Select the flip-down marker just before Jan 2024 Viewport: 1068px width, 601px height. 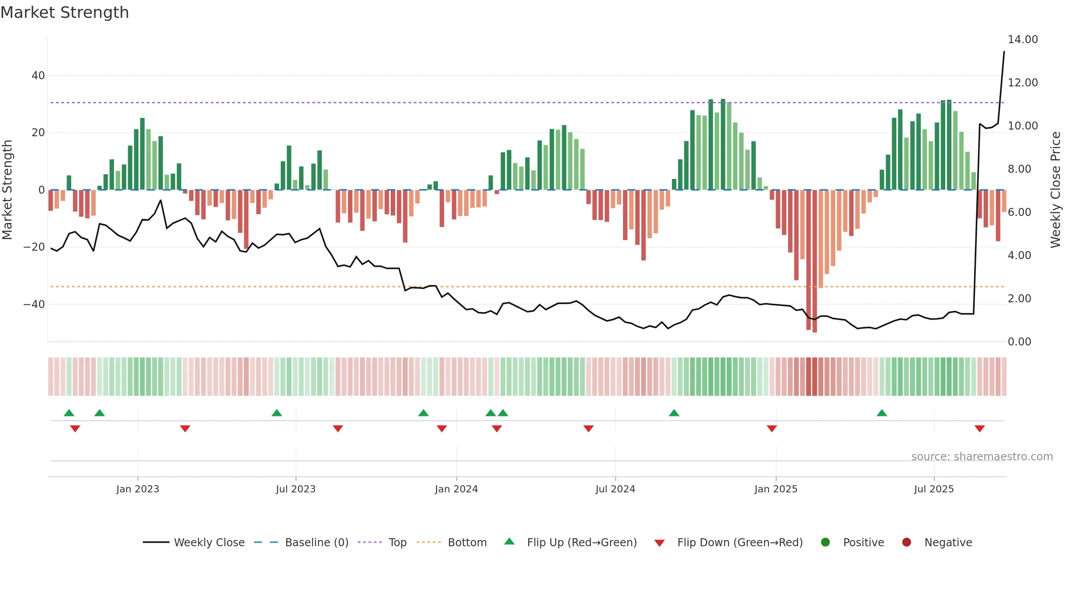[442, 428]
